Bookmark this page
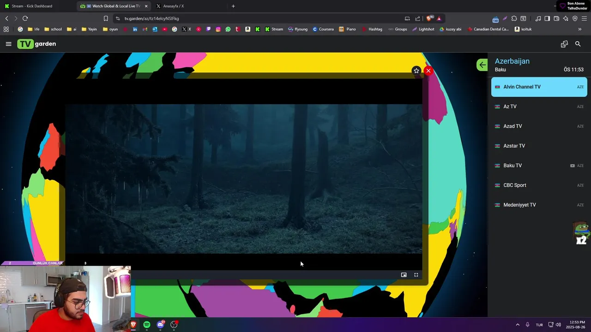This screenshot has width=591, height=332. 106,18
